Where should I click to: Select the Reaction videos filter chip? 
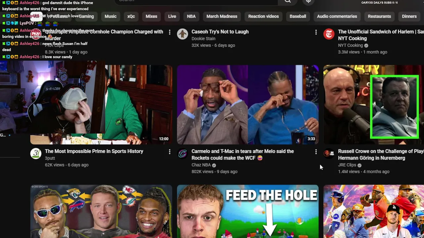tap(263, 16)
